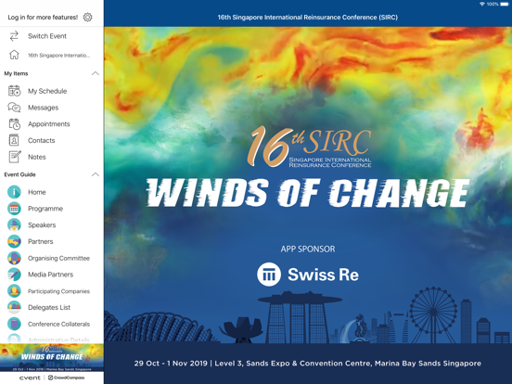This screenshot has width=512, height=384.
Task: Open Contacts
Action: pyautogui.click(x=42, y=140)
